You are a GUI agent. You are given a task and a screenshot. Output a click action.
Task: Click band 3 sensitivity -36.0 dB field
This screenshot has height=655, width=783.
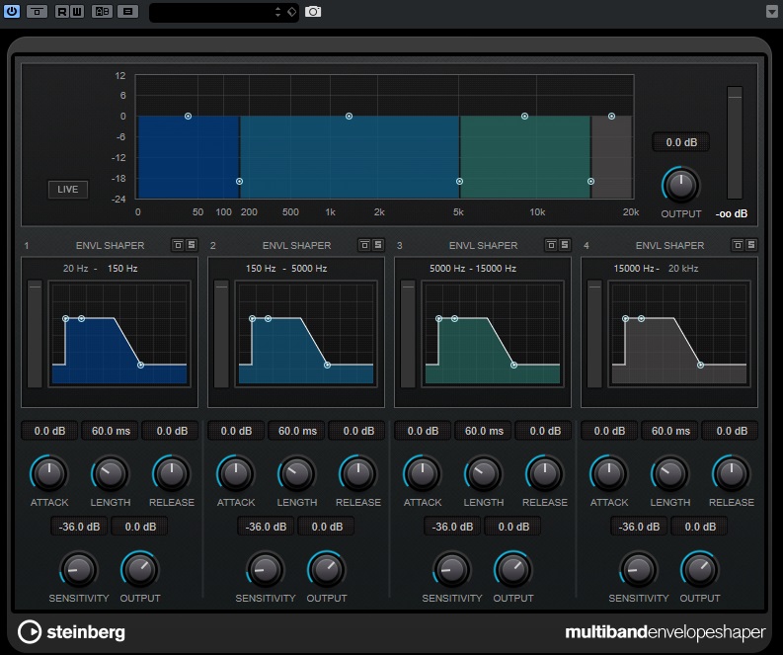(452, 527)
